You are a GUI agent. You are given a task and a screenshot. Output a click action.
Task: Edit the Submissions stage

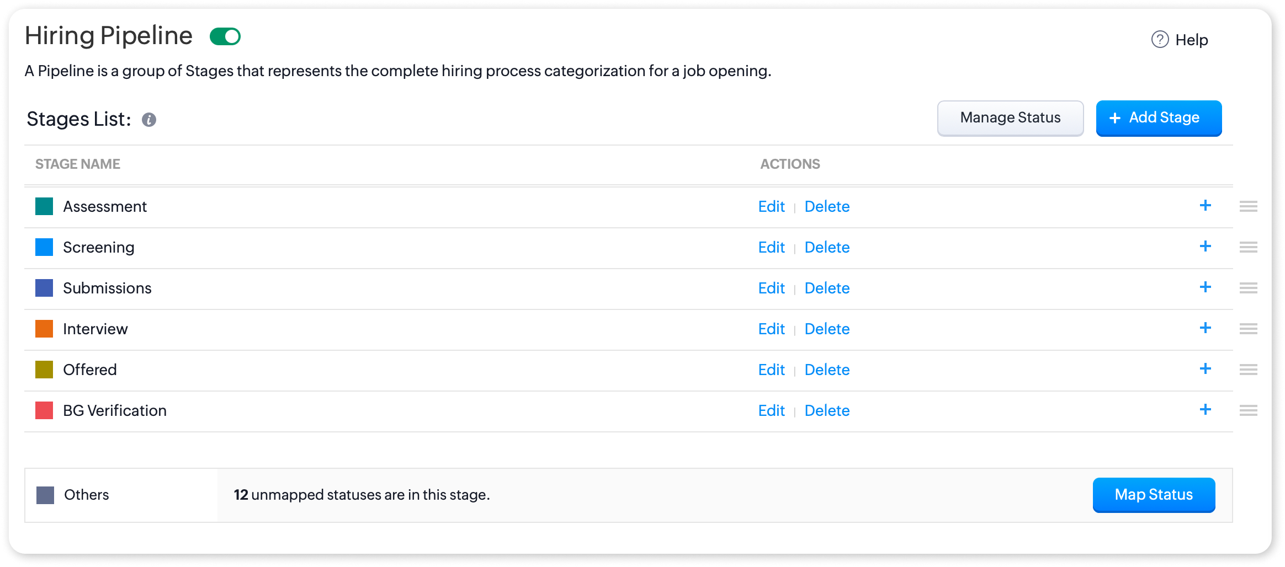point(771,288)
